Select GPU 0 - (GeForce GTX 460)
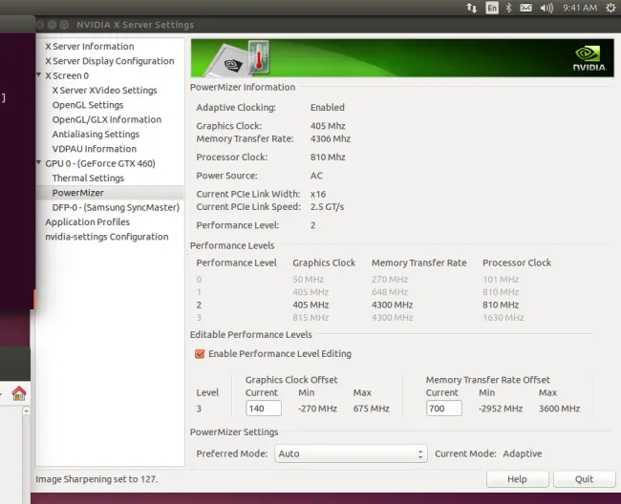The image size is (621, 504). 100,163
